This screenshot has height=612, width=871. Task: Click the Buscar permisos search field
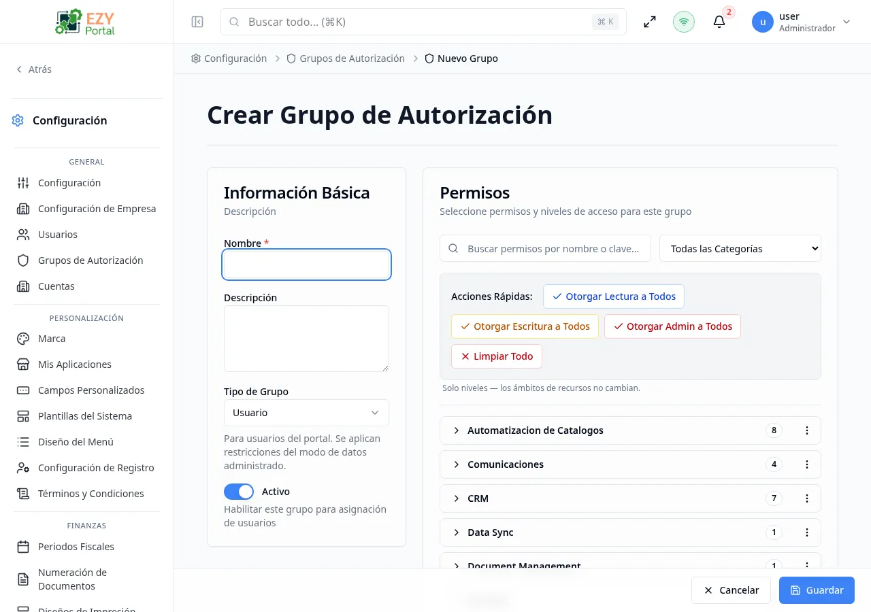(x=545, y=249)
